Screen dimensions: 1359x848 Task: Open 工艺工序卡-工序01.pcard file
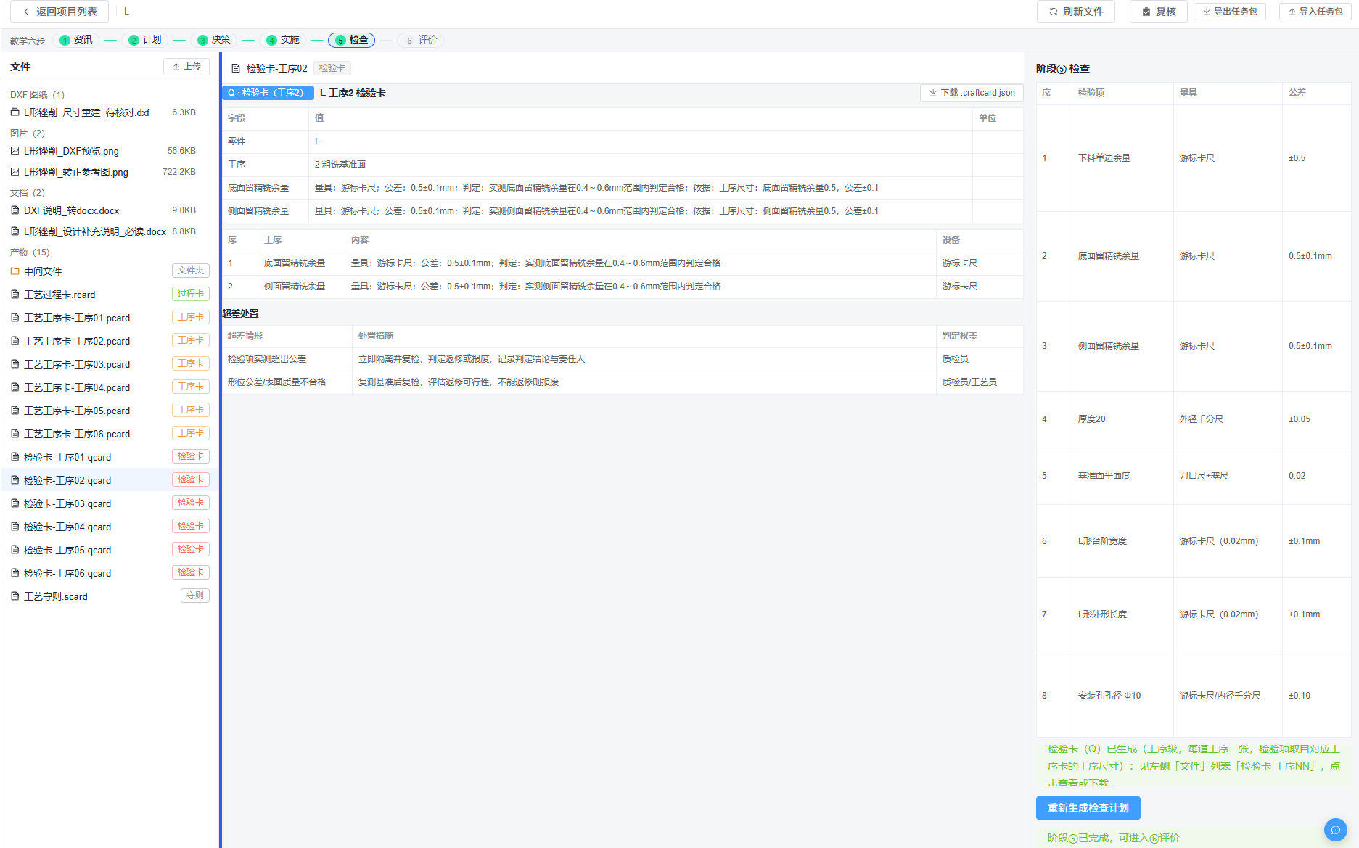point(109,318)
